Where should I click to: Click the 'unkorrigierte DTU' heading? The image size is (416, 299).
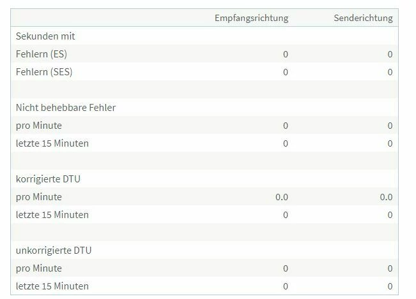pos(54,251)
